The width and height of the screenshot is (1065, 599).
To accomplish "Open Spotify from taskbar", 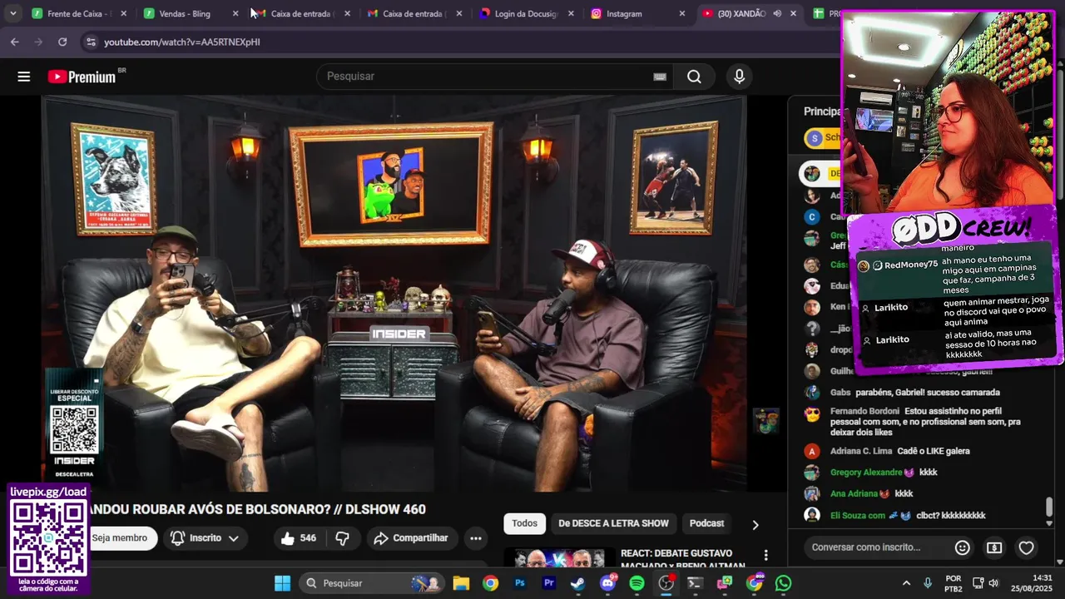I will coord(637,583).
